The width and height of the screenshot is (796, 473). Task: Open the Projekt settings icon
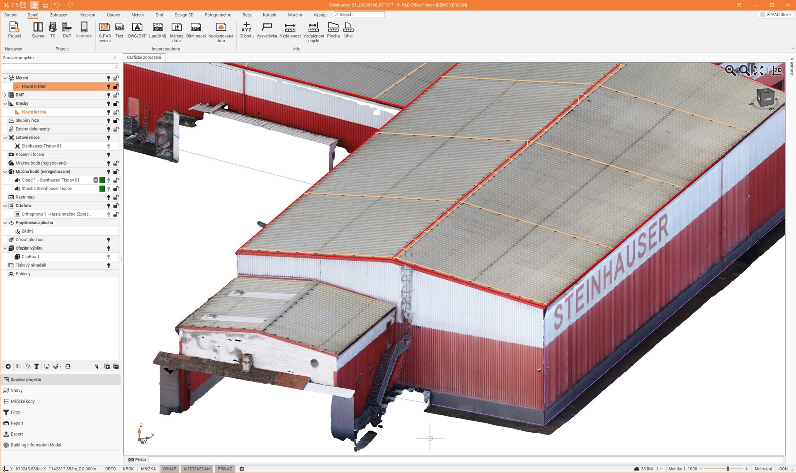point(14,30)
